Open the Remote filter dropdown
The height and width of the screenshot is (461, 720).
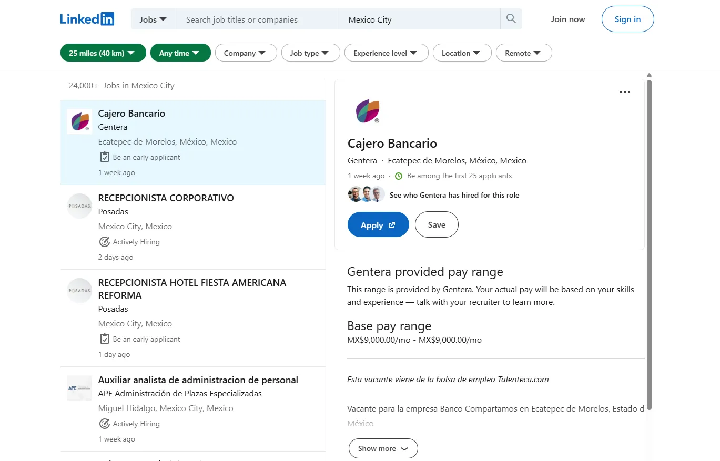524,53
